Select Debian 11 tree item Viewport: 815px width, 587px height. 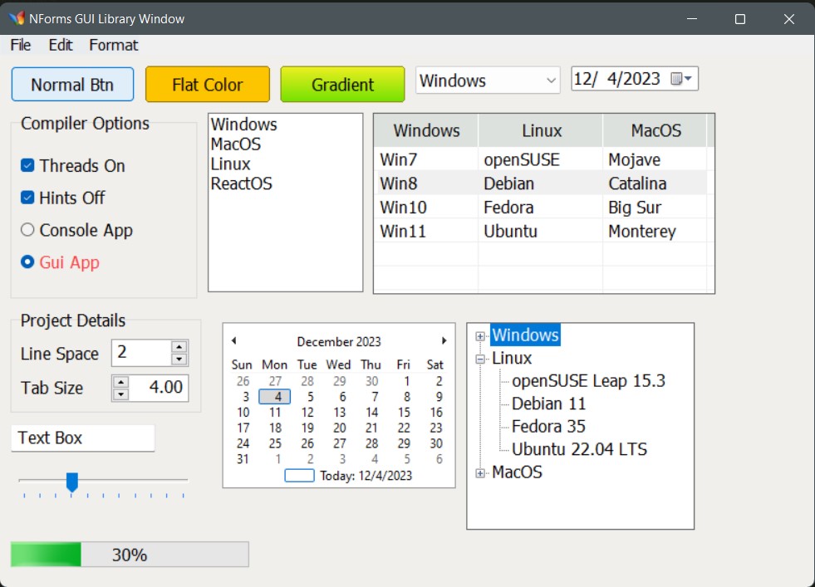point(548,404)
